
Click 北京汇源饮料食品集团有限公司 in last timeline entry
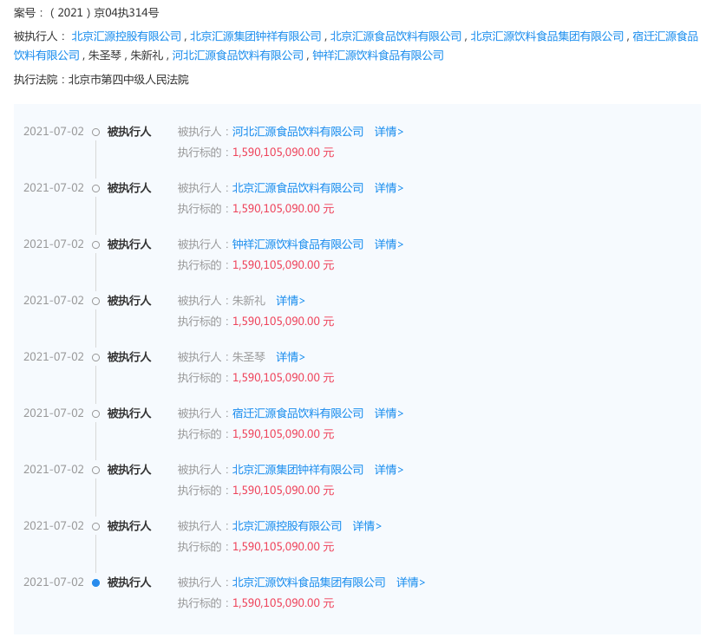[309, 582]
